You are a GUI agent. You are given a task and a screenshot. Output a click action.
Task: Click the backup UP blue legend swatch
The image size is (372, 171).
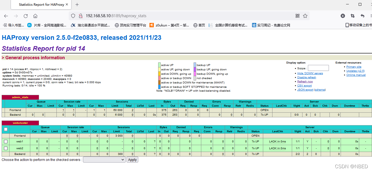(x=195, y=65)
